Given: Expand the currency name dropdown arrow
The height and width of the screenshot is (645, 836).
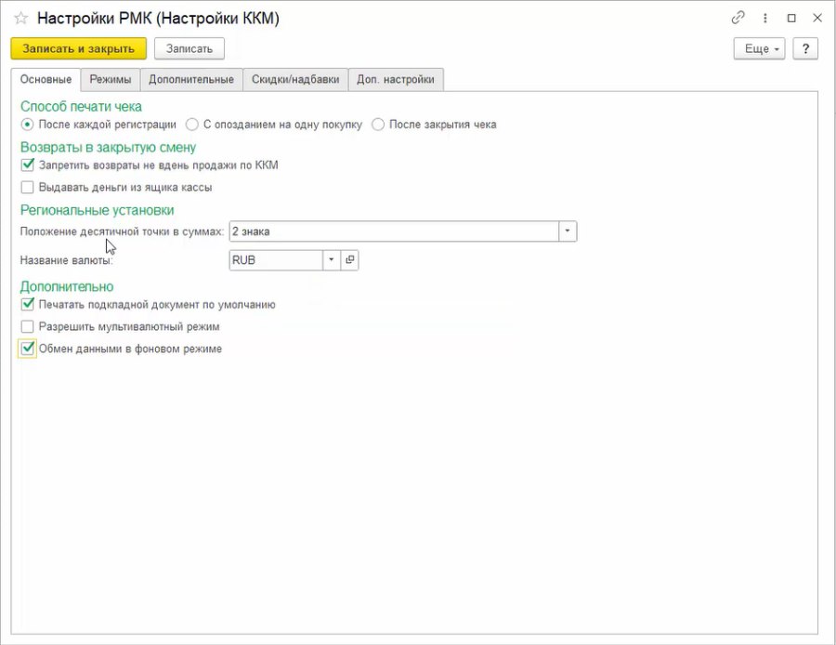Looking at the screenshot, I should 331,260.
